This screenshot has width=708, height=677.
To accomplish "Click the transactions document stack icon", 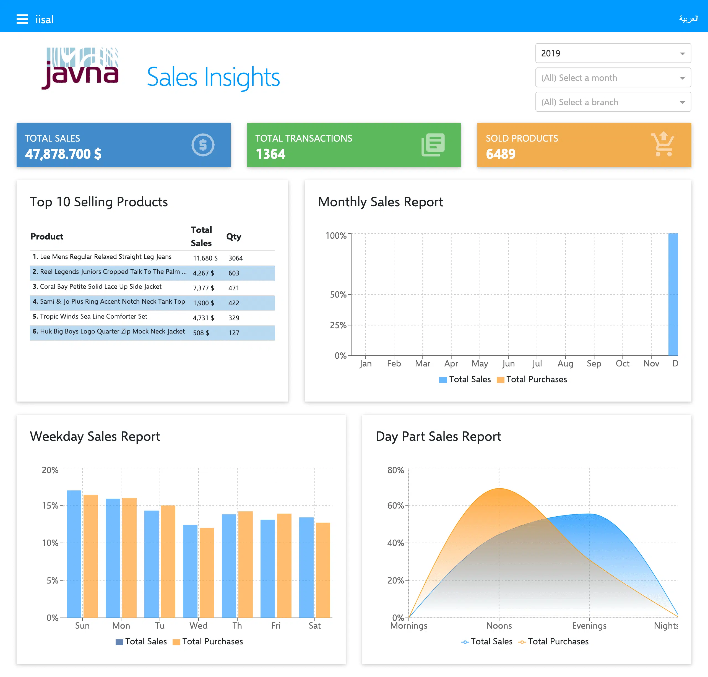I will (x=433, y=145).
